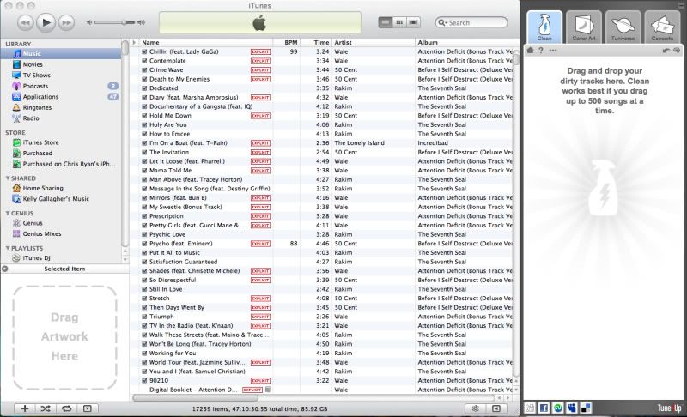The width and height of the screenshot is (687, 417).
Task: Sort by the BPM column header
Action: [286, 42]
